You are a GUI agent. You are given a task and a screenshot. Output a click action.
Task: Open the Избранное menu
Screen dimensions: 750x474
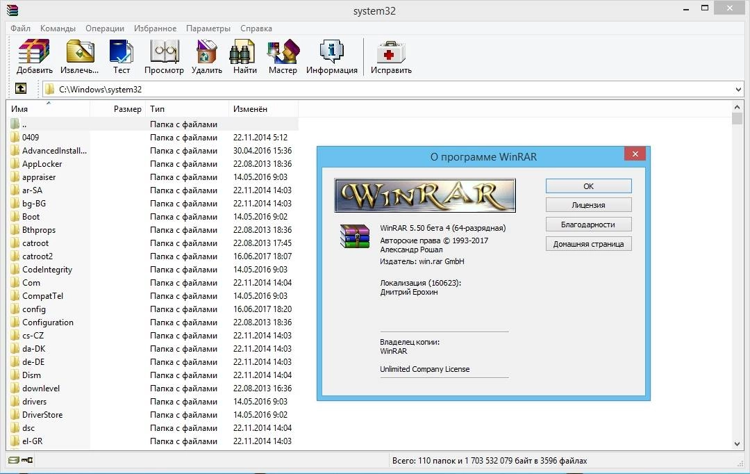point(155,28)
